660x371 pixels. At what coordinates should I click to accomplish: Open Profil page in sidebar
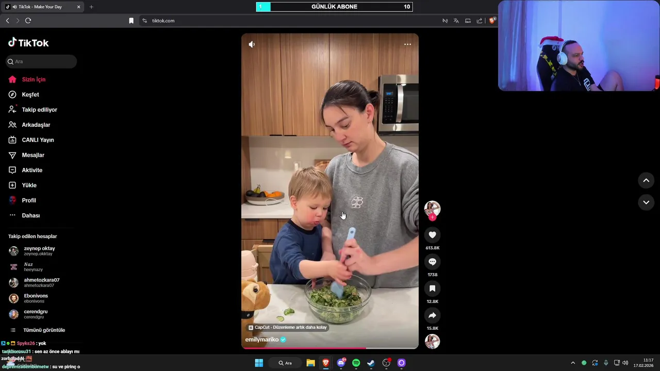click(x=28, y=200)
